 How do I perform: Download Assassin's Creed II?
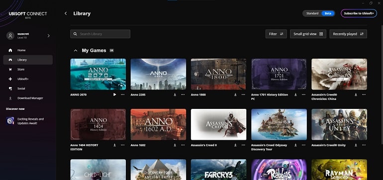tap(235, 145)
